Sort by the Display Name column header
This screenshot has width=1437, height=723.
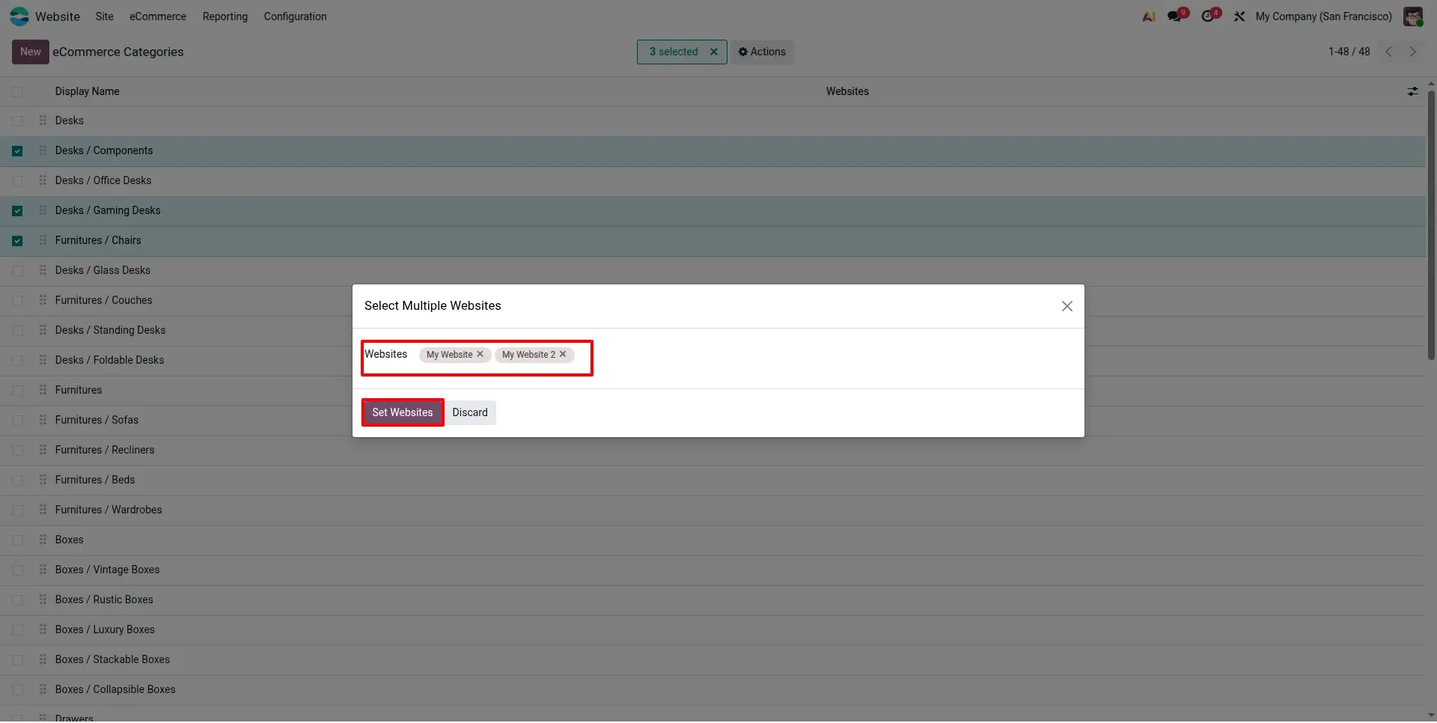tap(88, 91)
